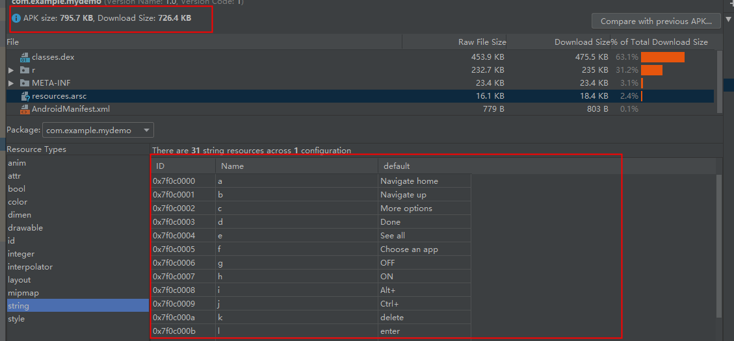Click the Choose an app value
Screen dimensions: 734x341
[x=409, y=249]
